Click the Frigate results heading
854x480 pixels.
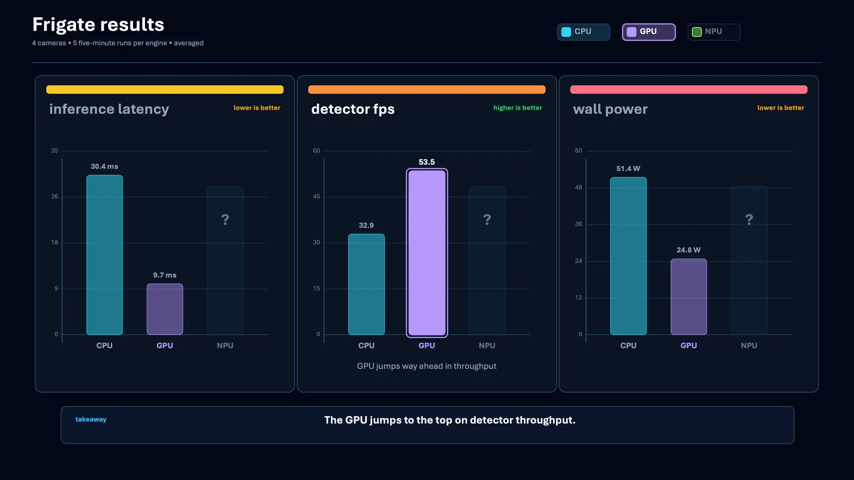[x=98, y=24]
